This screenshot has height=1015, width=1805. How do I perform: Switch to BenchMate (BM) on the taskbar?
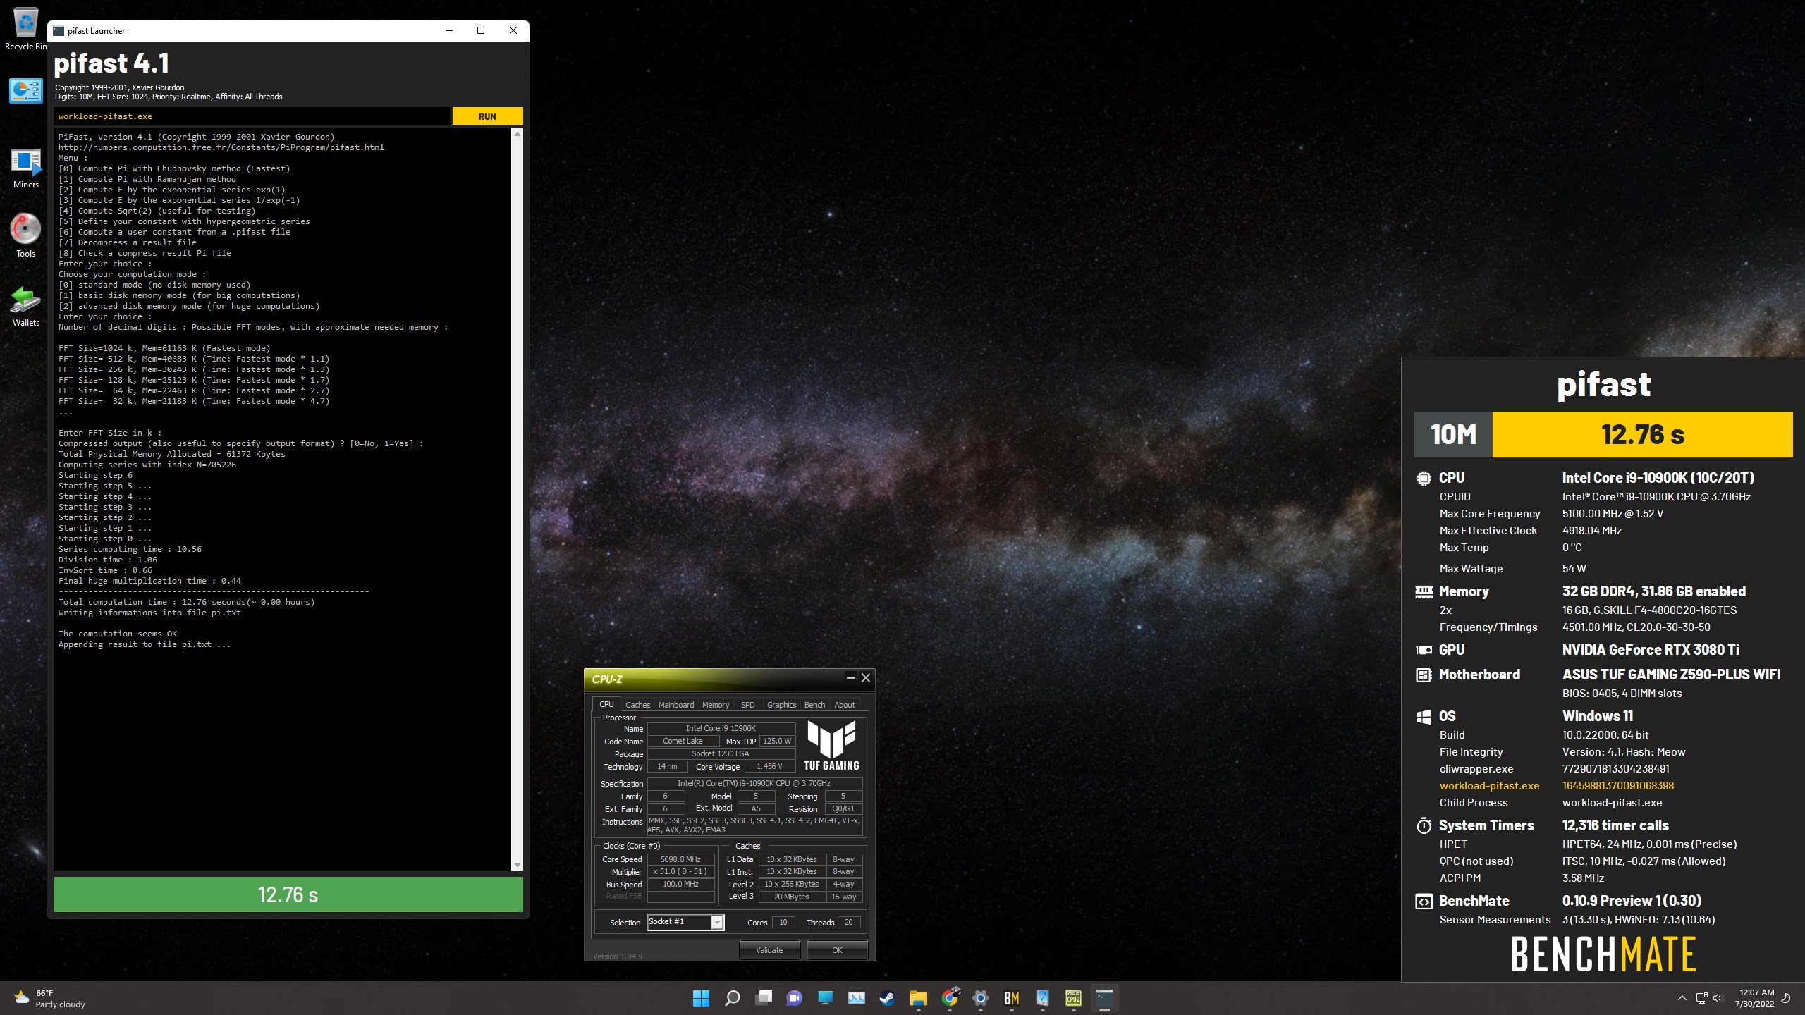pos(1012,998)
